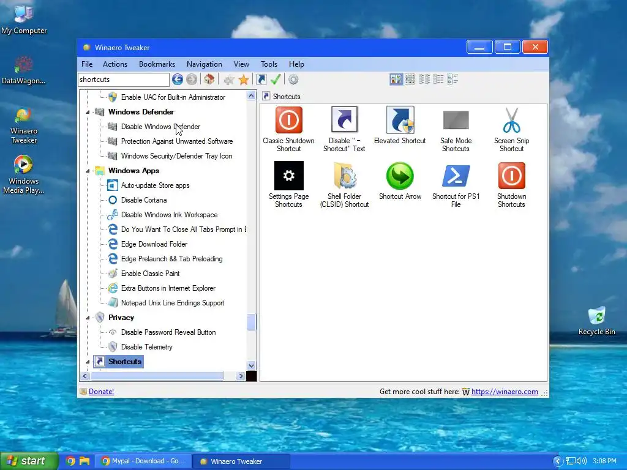Screen dimensions: 627x470
Task: Open settings via the gear toolbar icon
Action: pyautogui.click(x=293, y=80)
